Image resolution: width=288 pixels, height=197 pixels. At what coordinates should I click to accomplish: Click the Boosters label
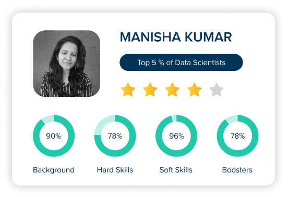[237, 170]
